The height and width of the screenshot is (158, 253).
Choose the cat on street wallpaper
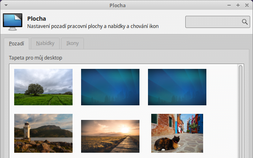coord(177,133)
